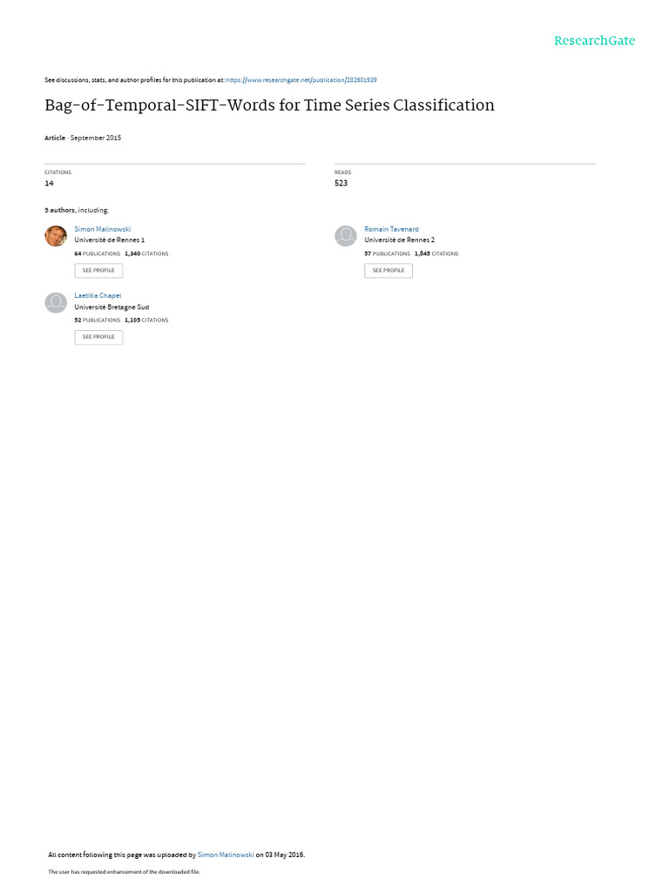The image size is (669, 892).
Task: Click the Université de Rennes 2 affiliation
Action: (399, 240)
